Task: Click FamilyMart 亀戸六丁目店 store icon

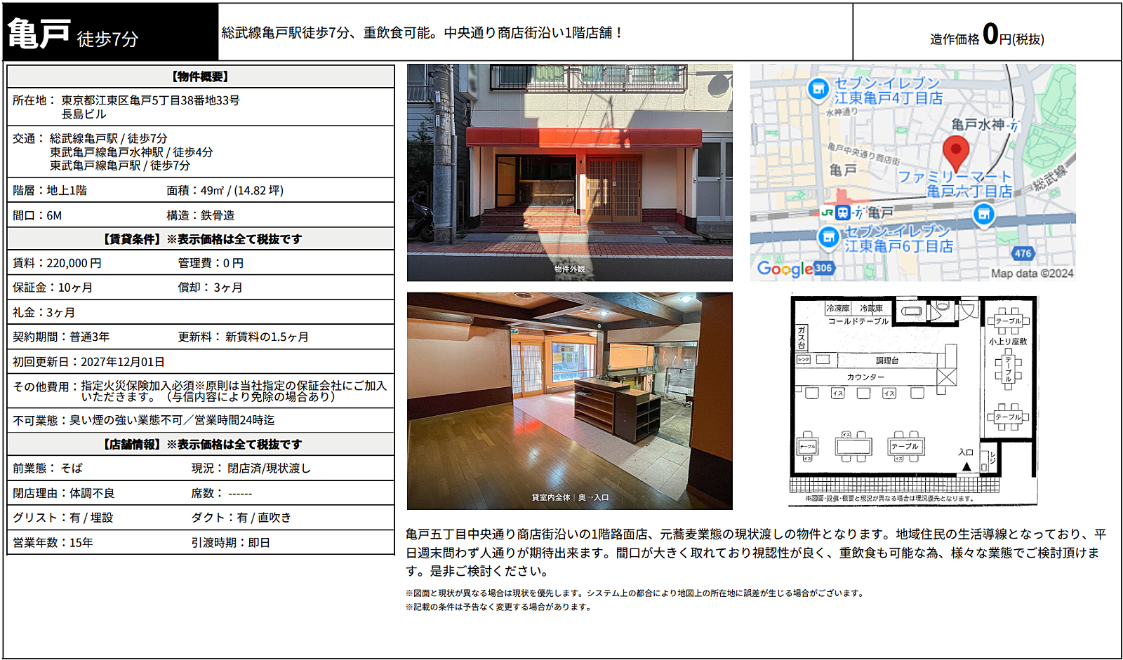Action: click(x=984, y=214)
